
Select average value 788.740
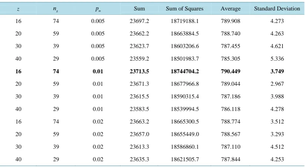231,34
